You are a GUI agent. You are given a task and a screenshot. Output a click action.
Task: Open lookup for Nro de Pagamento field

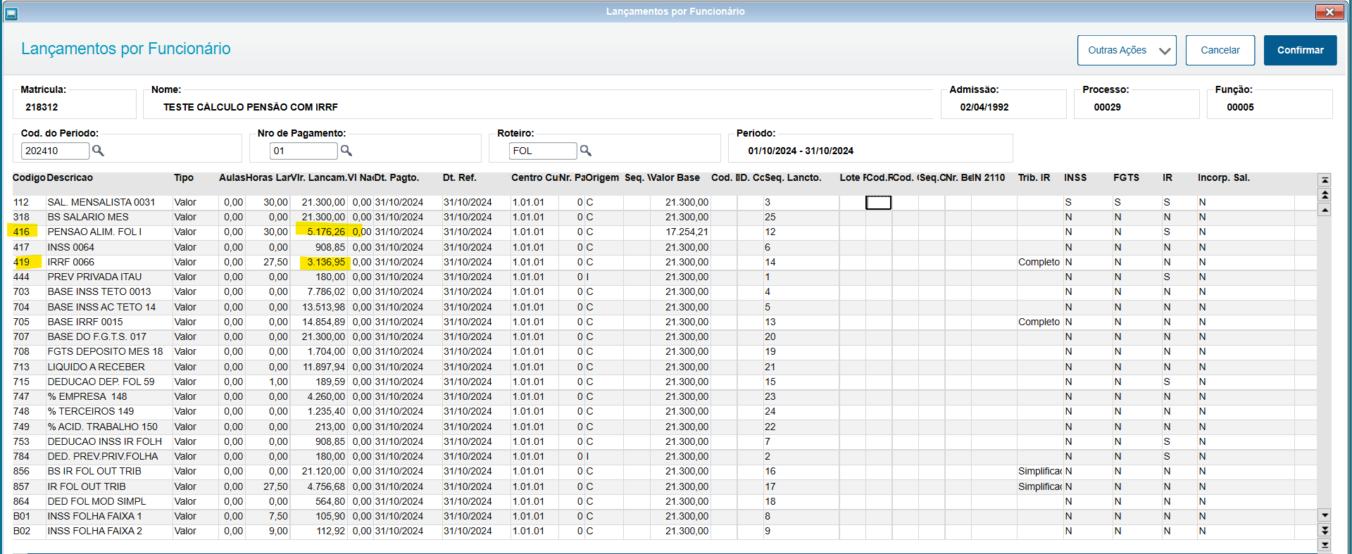pos(346,151)
